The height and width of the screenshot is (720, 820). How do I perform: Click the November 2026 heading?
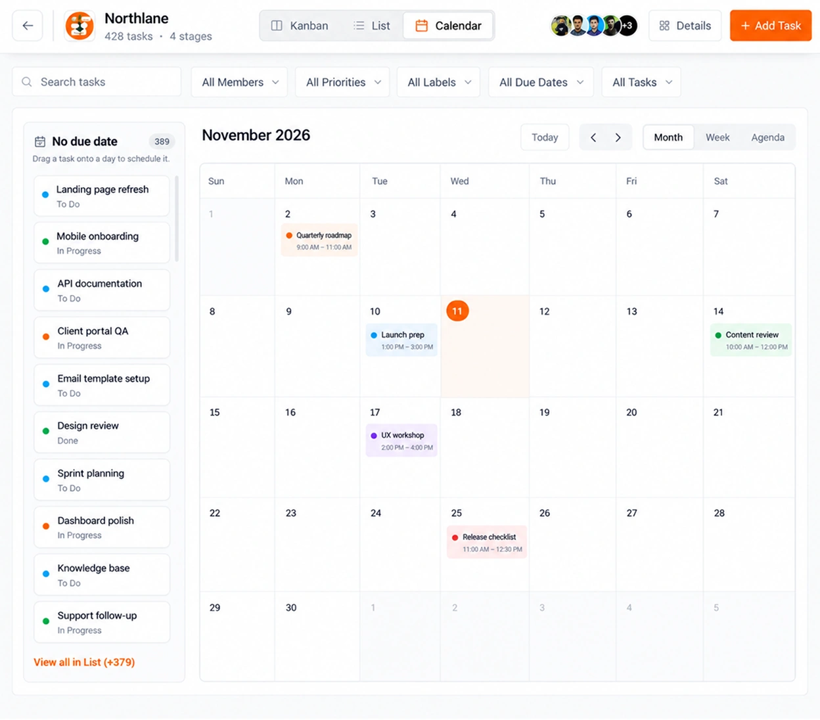(256, 135)
